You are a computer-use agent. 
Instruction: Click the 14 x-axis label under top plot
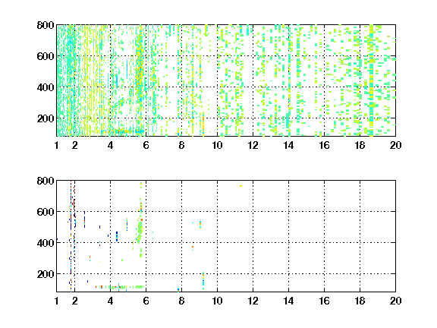(288, 145)
